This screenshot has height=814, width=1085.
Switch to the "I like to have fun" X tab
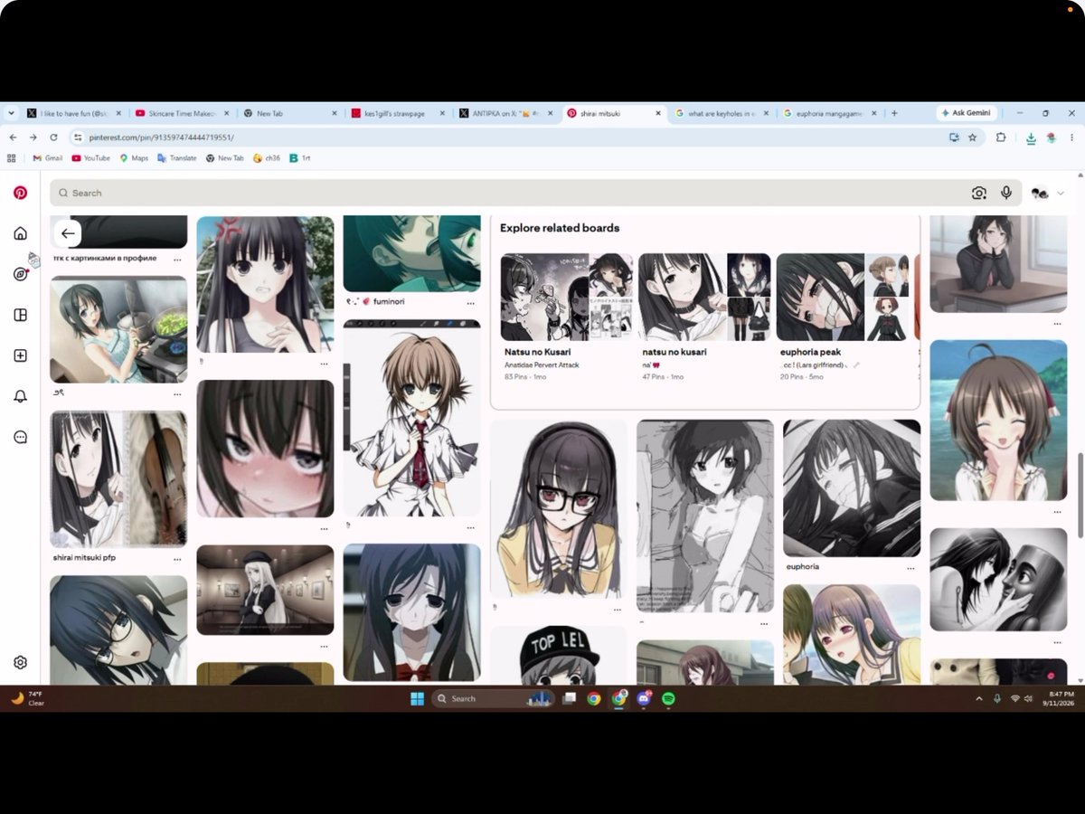tap(75, 113)
